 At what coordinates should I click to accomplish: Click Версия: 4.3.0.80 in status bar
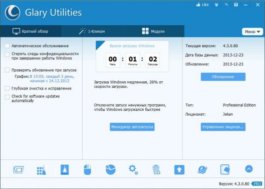tap(234, 184)
